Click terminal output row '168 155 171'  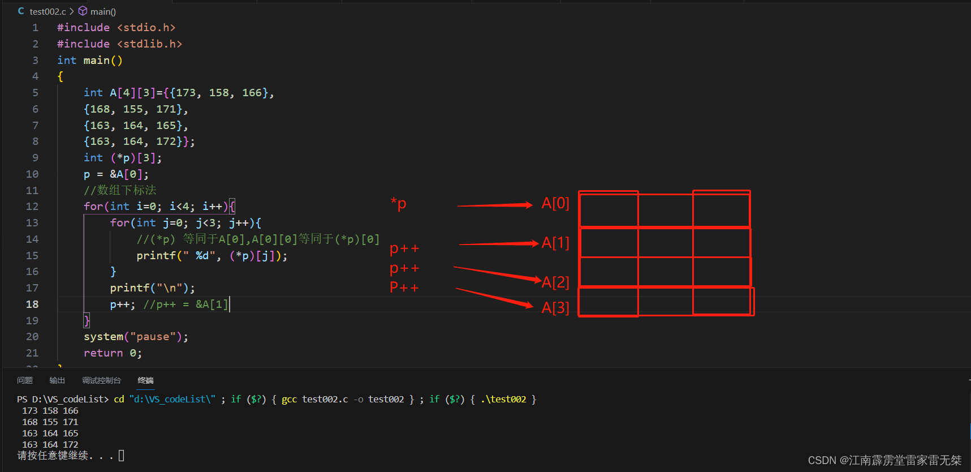(x=50, y=422)
